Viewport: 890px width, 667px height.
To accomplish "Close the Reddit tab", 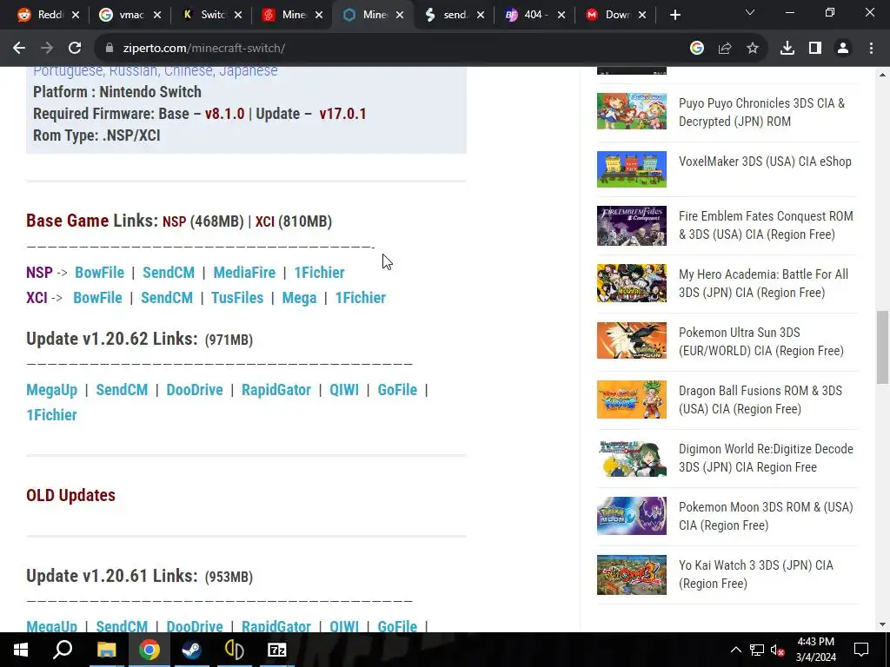I will (x=76, y=16).
